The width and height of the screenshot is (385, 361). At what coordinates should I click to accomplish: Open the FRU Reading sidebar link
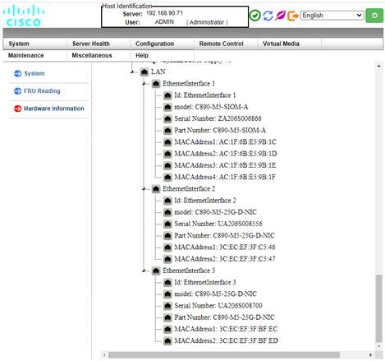pos(42,91)
